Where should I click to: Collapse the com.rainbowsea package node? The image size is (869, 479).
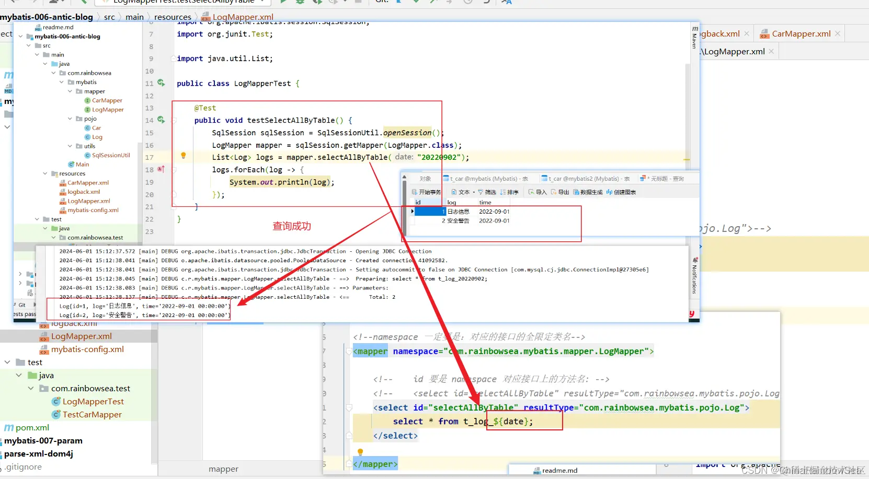point(53,73)
